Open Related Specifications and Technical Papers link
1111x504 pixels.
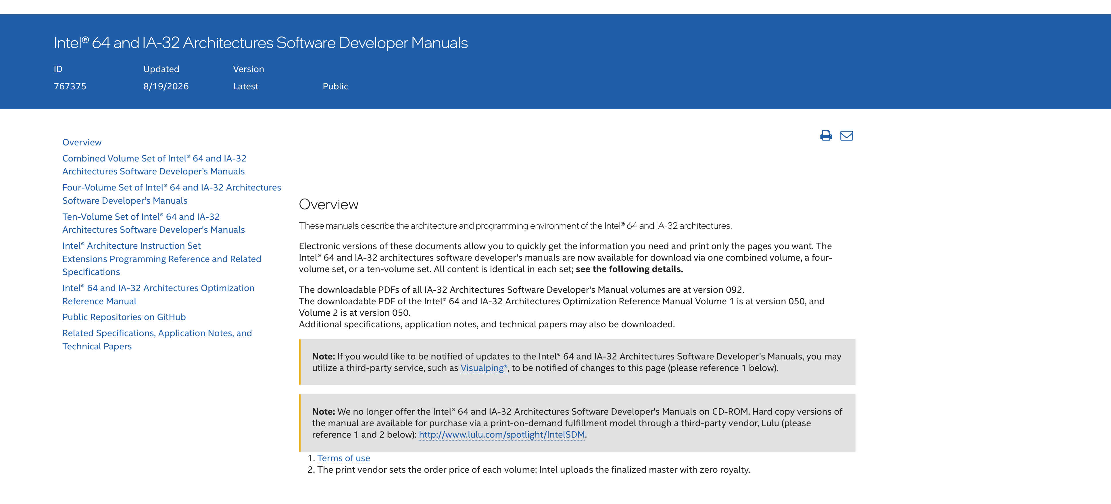[x=157, y=340]
